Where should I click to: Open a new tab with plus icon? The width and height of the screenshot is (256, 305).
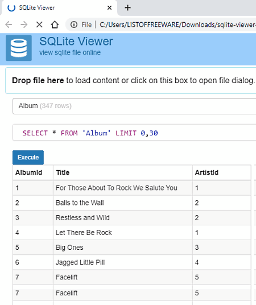[x=127, y=8]
